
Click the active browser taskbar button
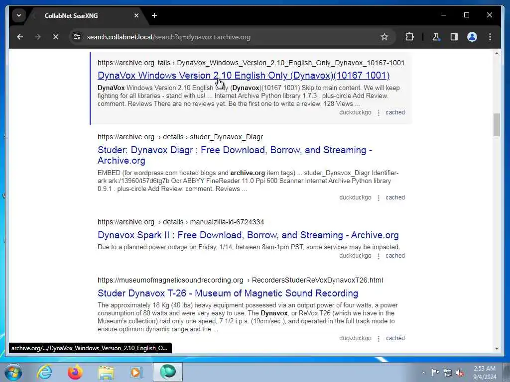point(168,372)
